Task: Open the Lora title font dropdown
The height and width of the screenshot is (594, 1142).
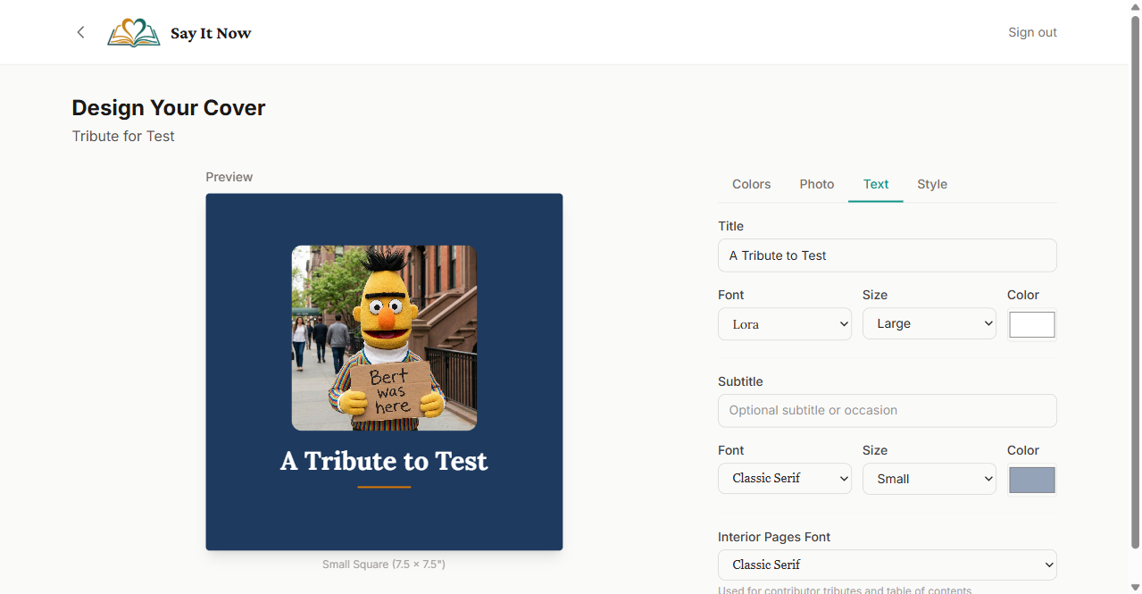Action: click(784, 323)
